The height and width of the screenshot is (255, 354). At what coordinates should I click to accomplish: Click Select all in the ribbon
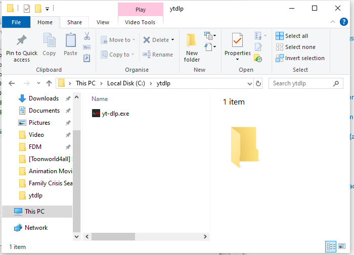coord(292,36)
